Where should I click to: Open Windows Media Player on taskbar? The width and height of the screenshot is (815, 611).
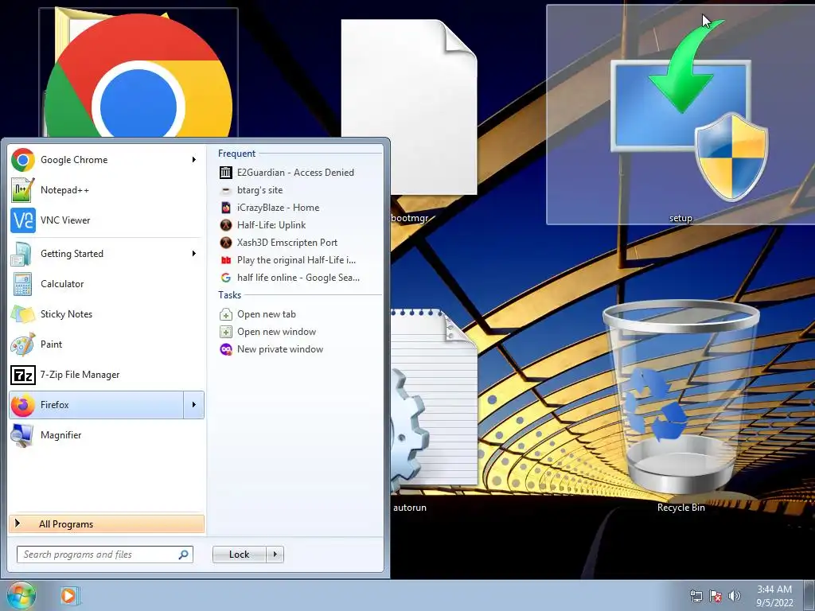coord(68,595)
